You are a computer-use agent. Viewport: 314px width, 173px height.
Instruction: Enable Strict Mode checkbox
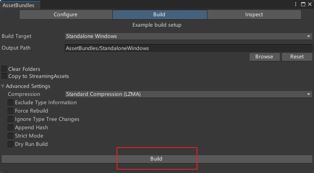coord(10,136)
